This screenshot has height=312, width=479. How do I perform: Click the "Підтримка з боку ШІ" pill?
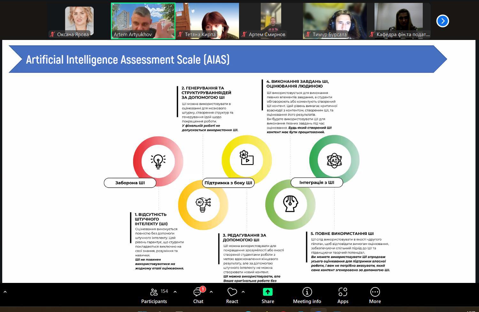click(228, 183)
